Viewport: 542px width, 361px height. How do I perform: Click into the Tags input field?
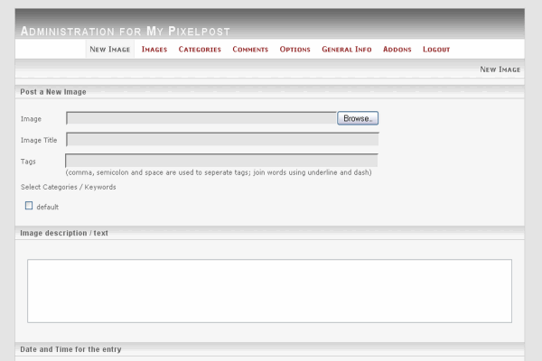(222, 161)
